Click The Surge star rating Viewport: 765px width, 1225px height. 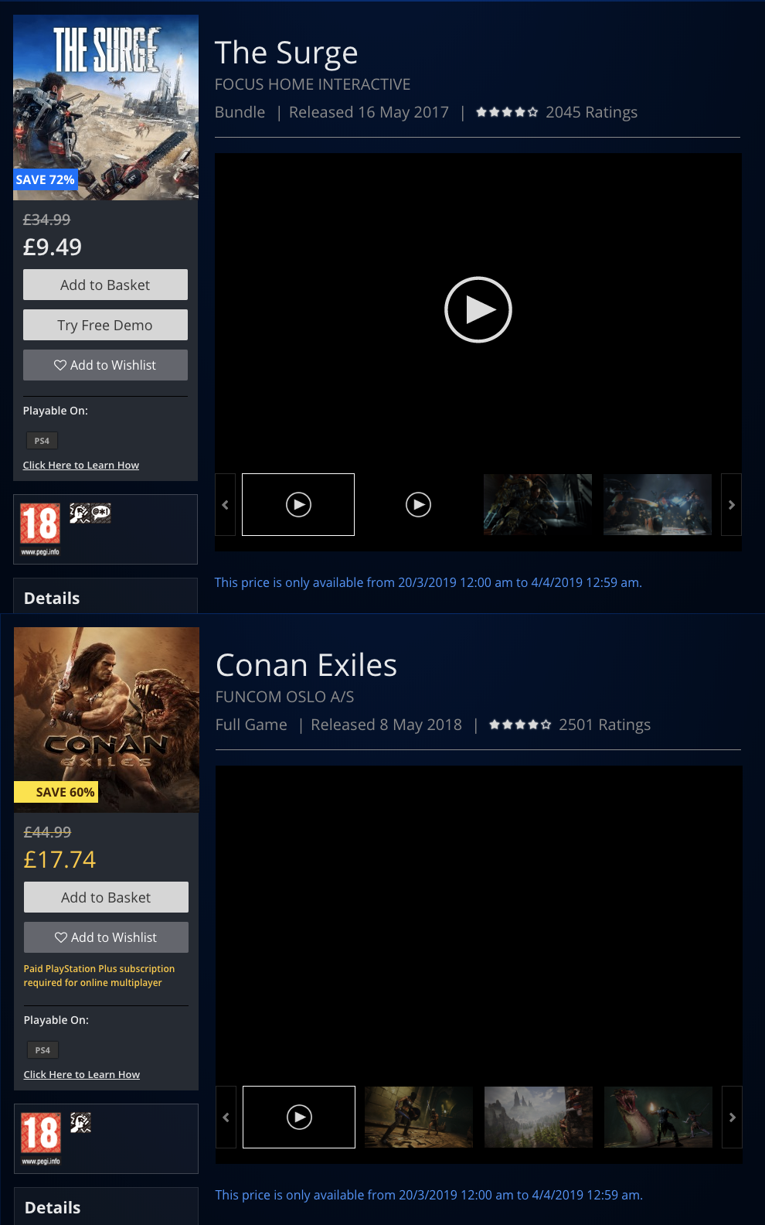507,112
